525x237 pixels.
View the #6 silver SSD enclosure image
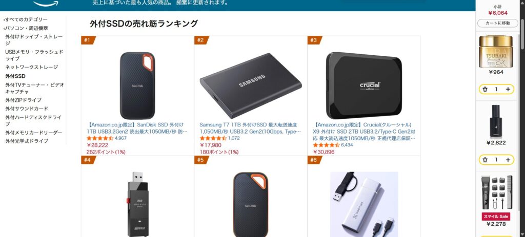(364, 204)
